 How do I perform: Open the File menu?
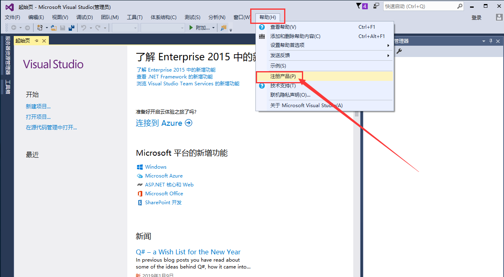pyautogui.click(x=13, y=17)
